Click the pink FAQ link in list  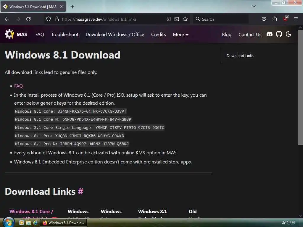tap(19, 86)
